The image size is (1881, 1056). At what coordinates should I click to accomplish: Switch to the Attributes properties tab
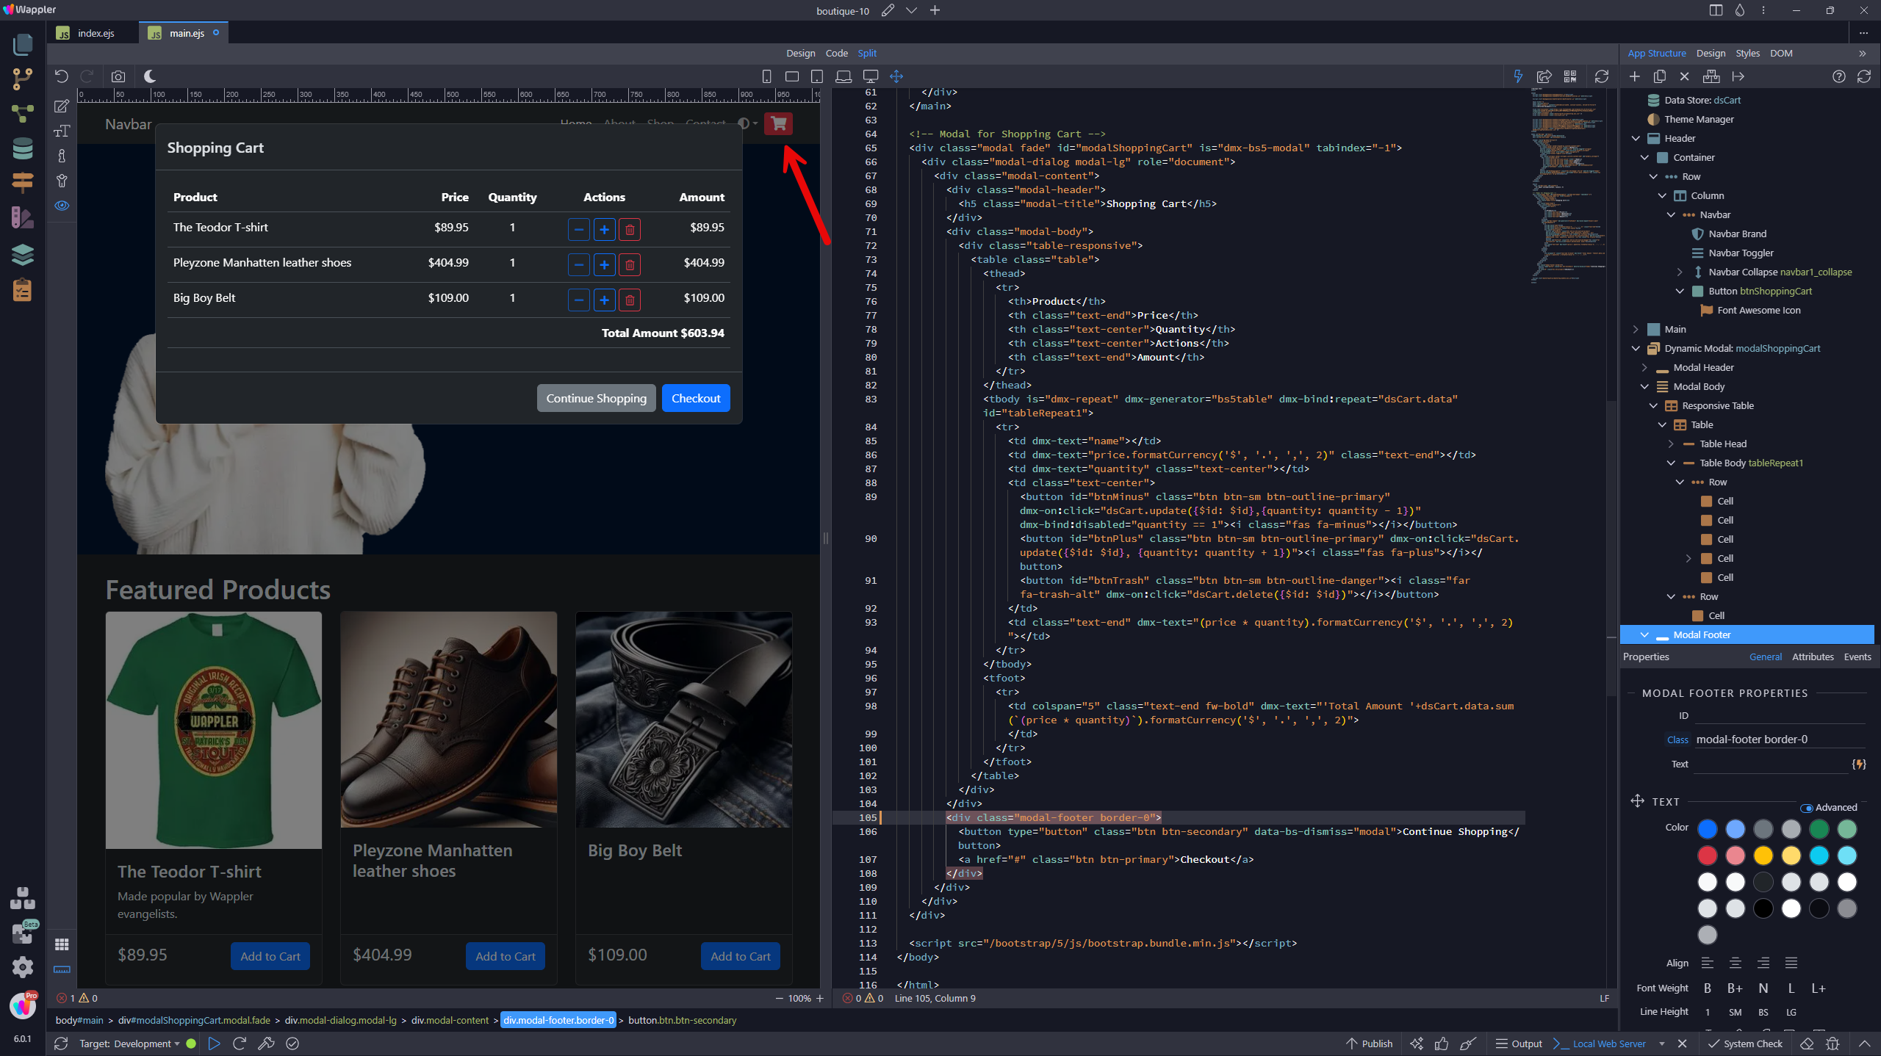point(1813,657)
